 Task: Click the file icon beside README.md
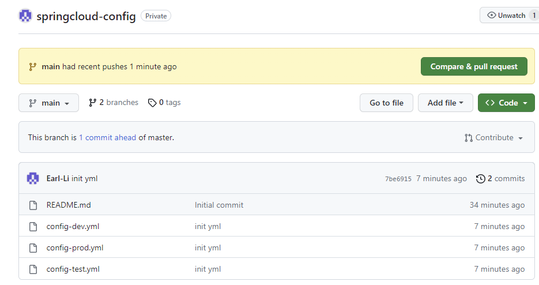[x=33, y=205]
